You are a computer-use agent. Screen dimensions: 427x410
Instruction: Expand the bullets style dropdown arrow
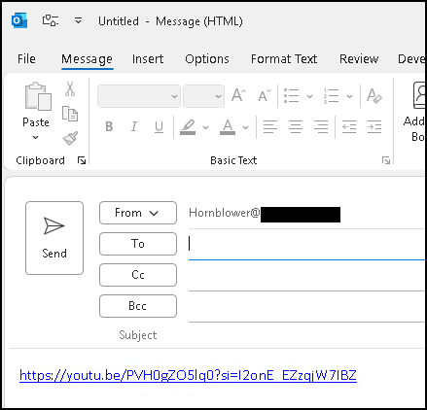tap(309, 96)
